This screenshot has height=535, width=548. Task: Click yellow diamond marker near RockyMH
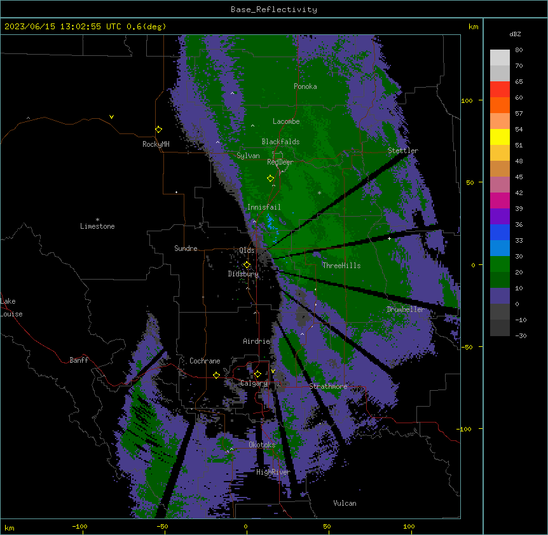159,130
